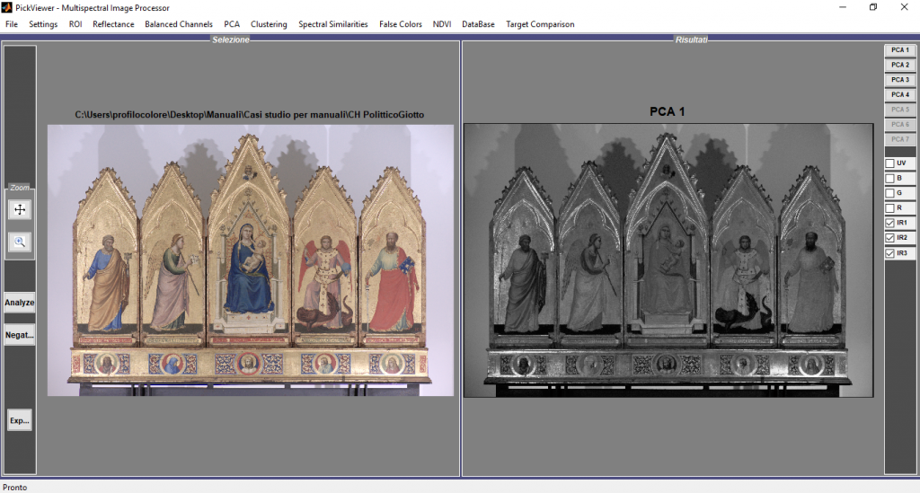Enable the G channel checkbox
The width and height of the screenshot is (920, 493).
(890, 193)
